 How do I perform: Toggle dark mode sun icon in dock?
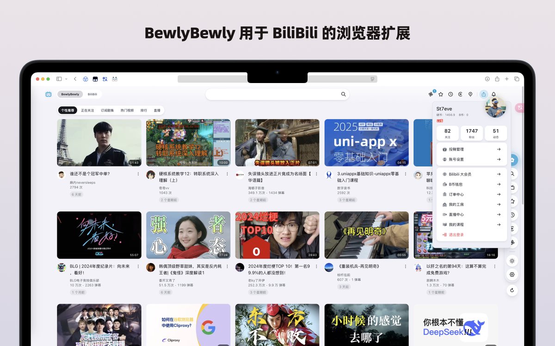pos(512,261)
